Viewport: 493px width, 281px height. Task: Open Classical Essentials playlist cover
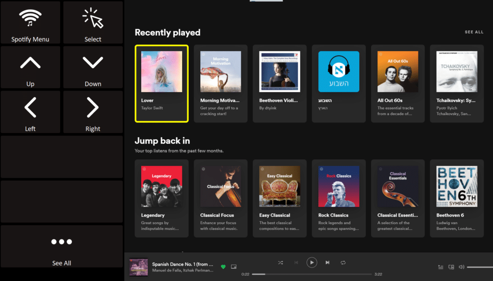tap(398, 186)
